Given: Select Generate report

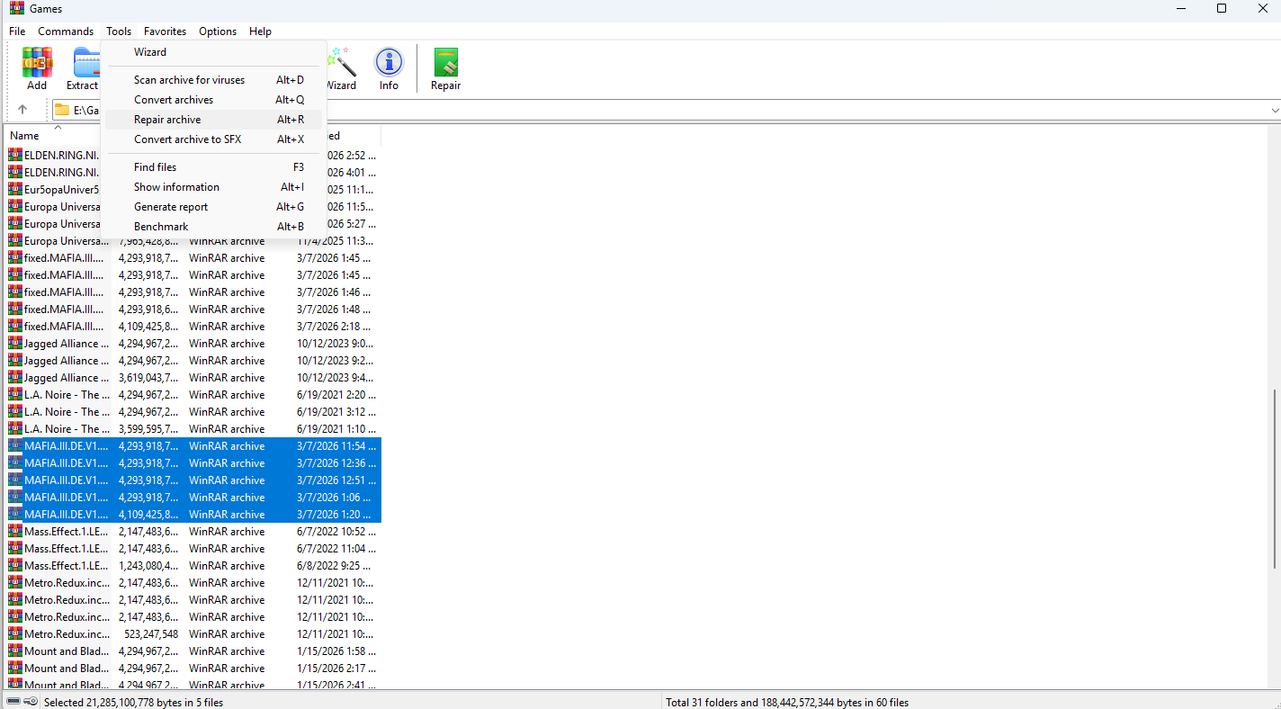Looking at the screenshot, I should (x=213, y=207).
